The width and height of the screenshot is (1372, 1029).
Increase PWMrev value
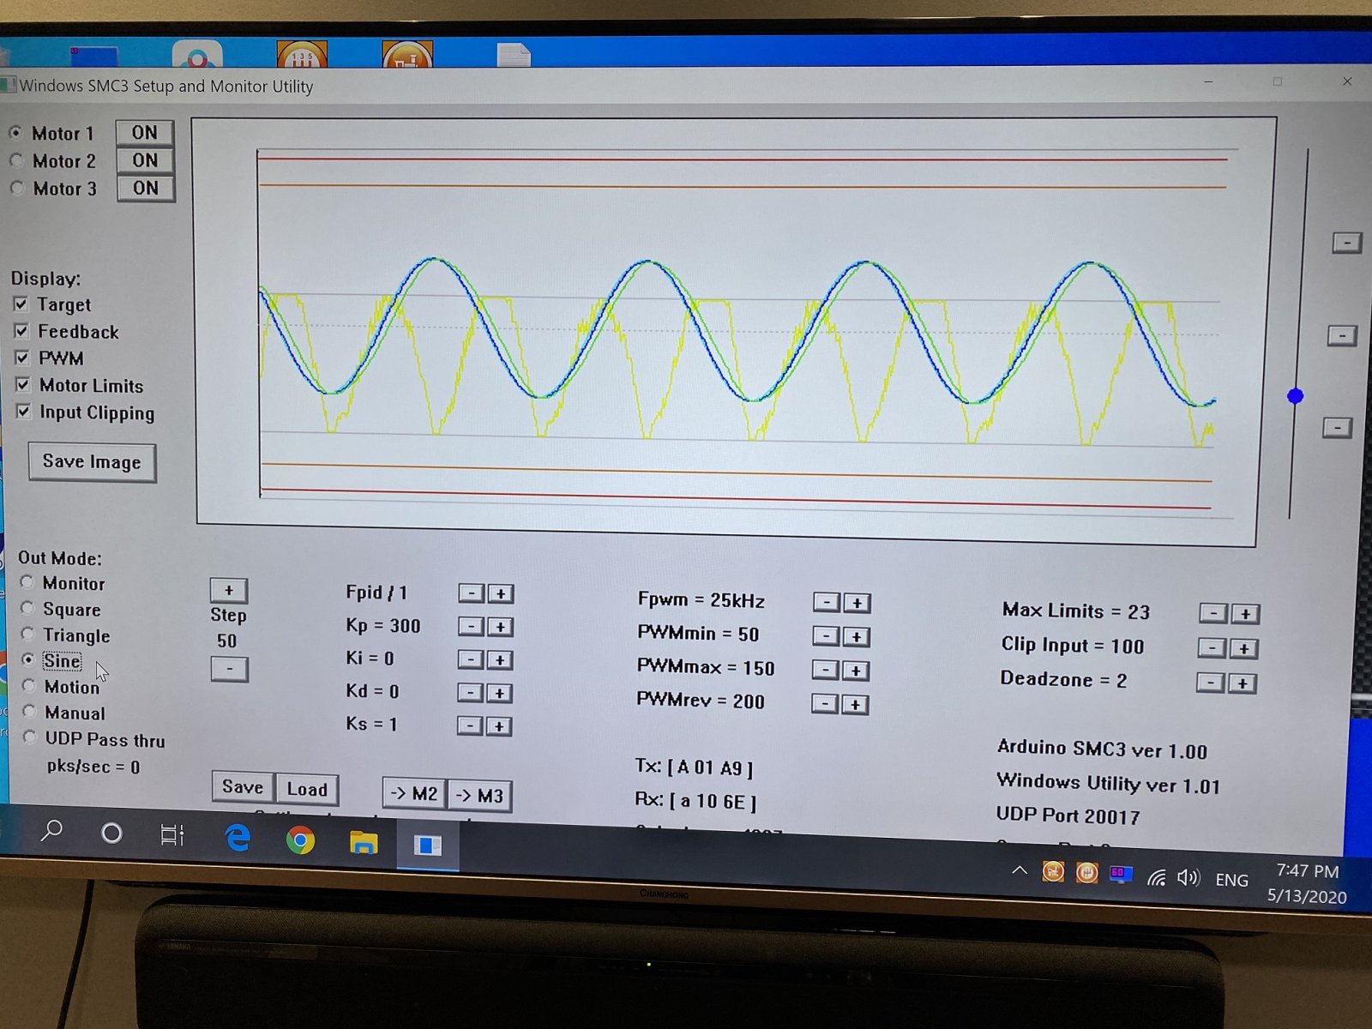click(855, 705)
